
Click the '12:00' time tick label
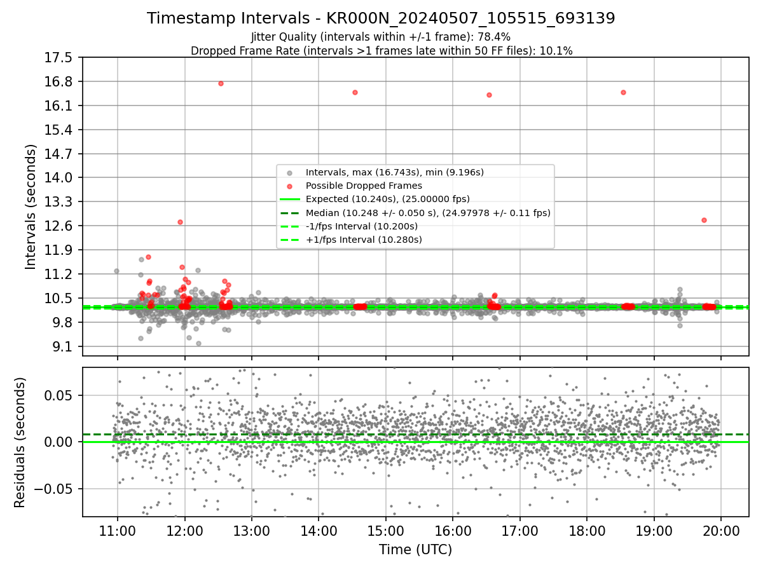coord(184,531)
